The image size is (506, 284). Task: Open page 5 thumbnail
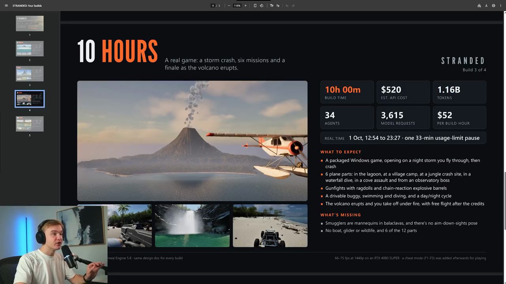click(x=30, y=124)
